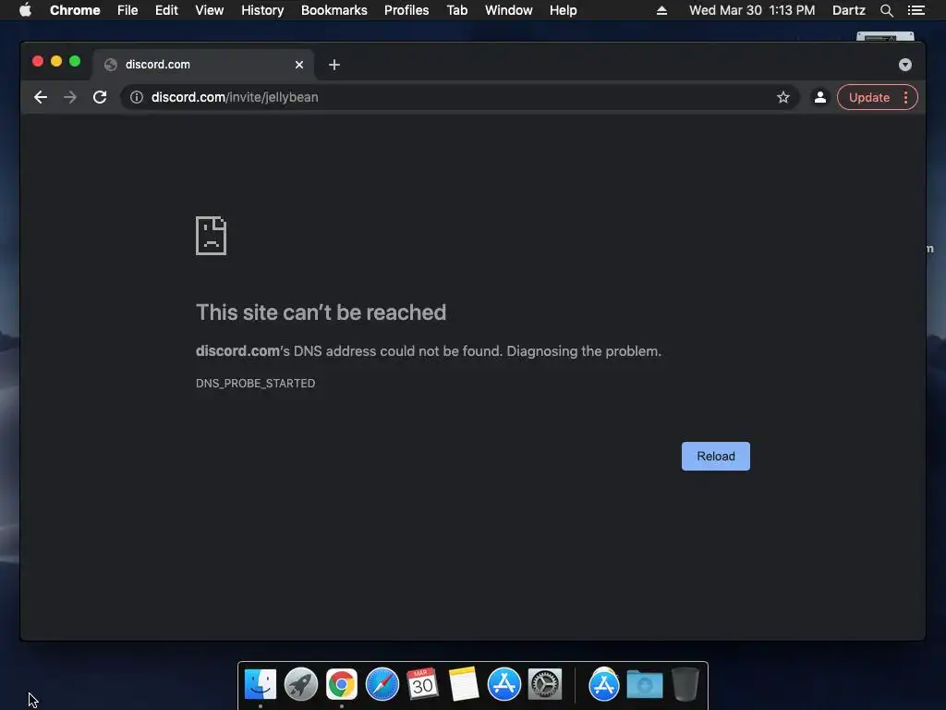Viewport: 946px width, 710px height.
Task: Reload page with toolbar refresh icon
Action: [x=100, y=97]
